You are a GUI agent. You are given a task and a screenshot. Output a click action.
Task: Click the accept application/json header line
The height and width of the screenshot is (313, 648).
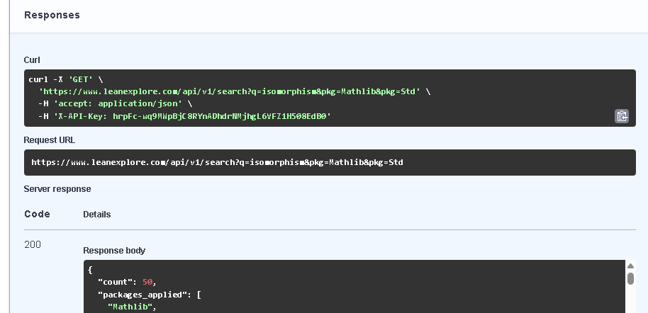click(115, 103)
